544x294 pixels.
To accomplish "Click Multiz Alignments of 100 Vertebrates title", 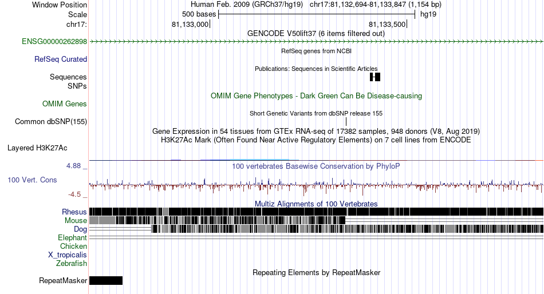I will click(x=316, y=204).
